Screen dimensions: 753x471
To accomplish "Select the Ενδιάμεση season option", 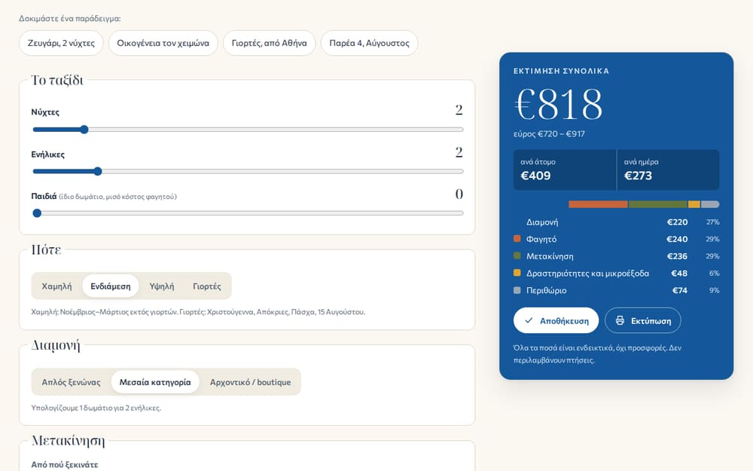I will [x=111, y=286].
